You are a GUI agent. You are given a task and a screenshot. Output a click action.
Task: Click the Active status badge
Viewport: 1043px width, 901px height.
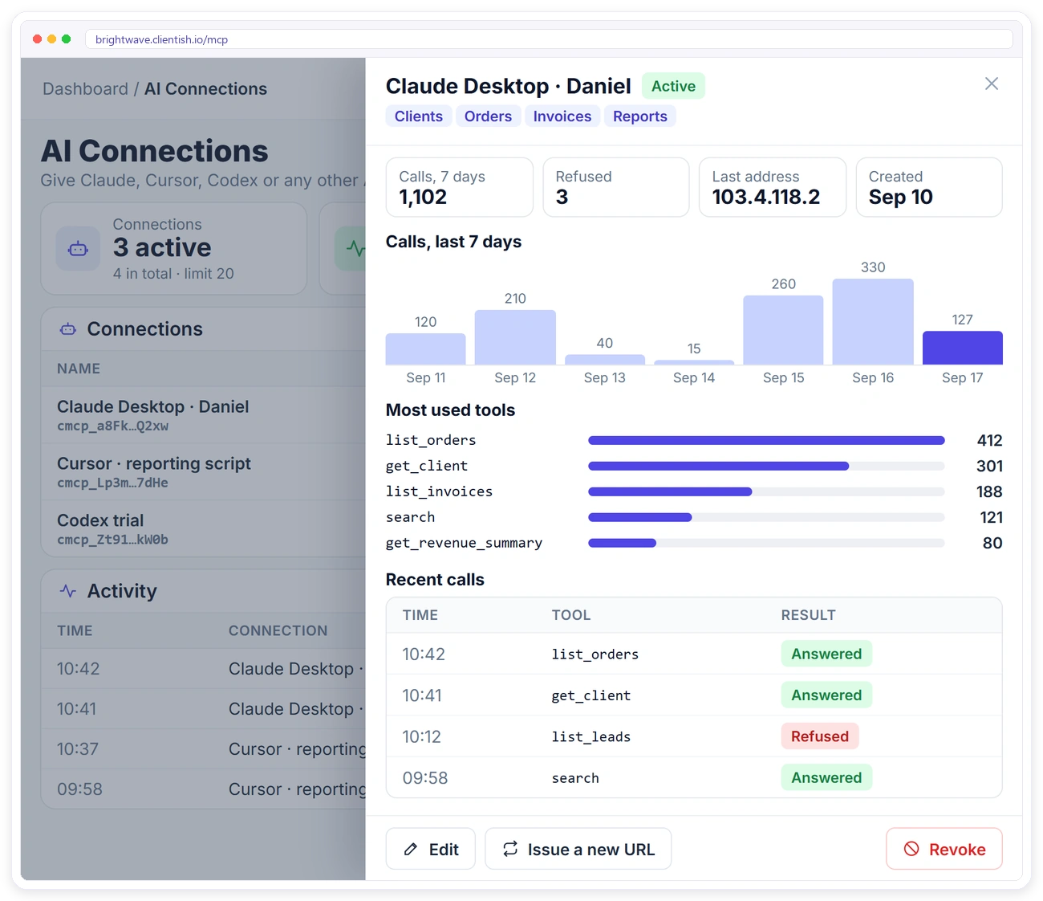tap(673, 86)
